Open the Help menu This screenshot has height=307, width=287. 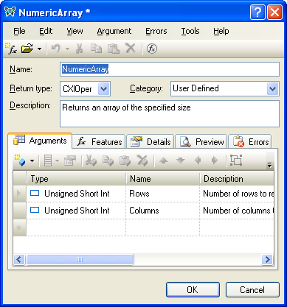coord(221,31)
